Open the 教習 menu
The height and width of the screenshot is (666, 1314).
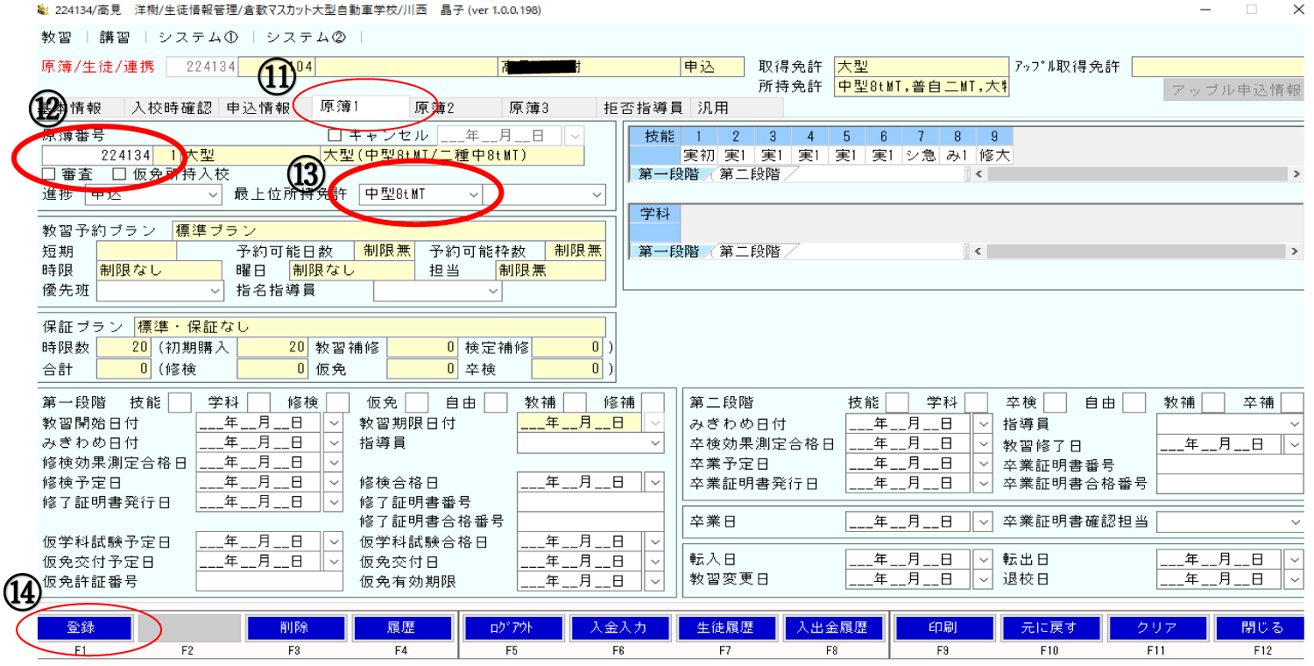click(x=56, y=37)
